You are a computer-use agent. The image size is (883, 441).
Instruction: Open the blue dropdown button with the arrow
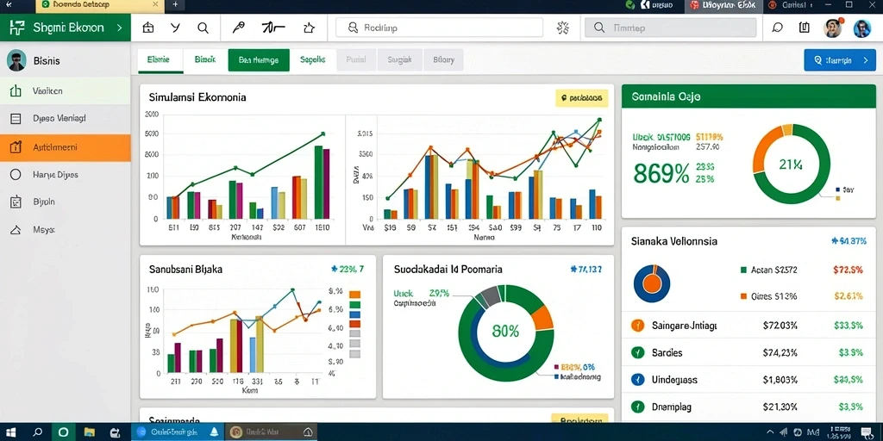tap(840, 60)
